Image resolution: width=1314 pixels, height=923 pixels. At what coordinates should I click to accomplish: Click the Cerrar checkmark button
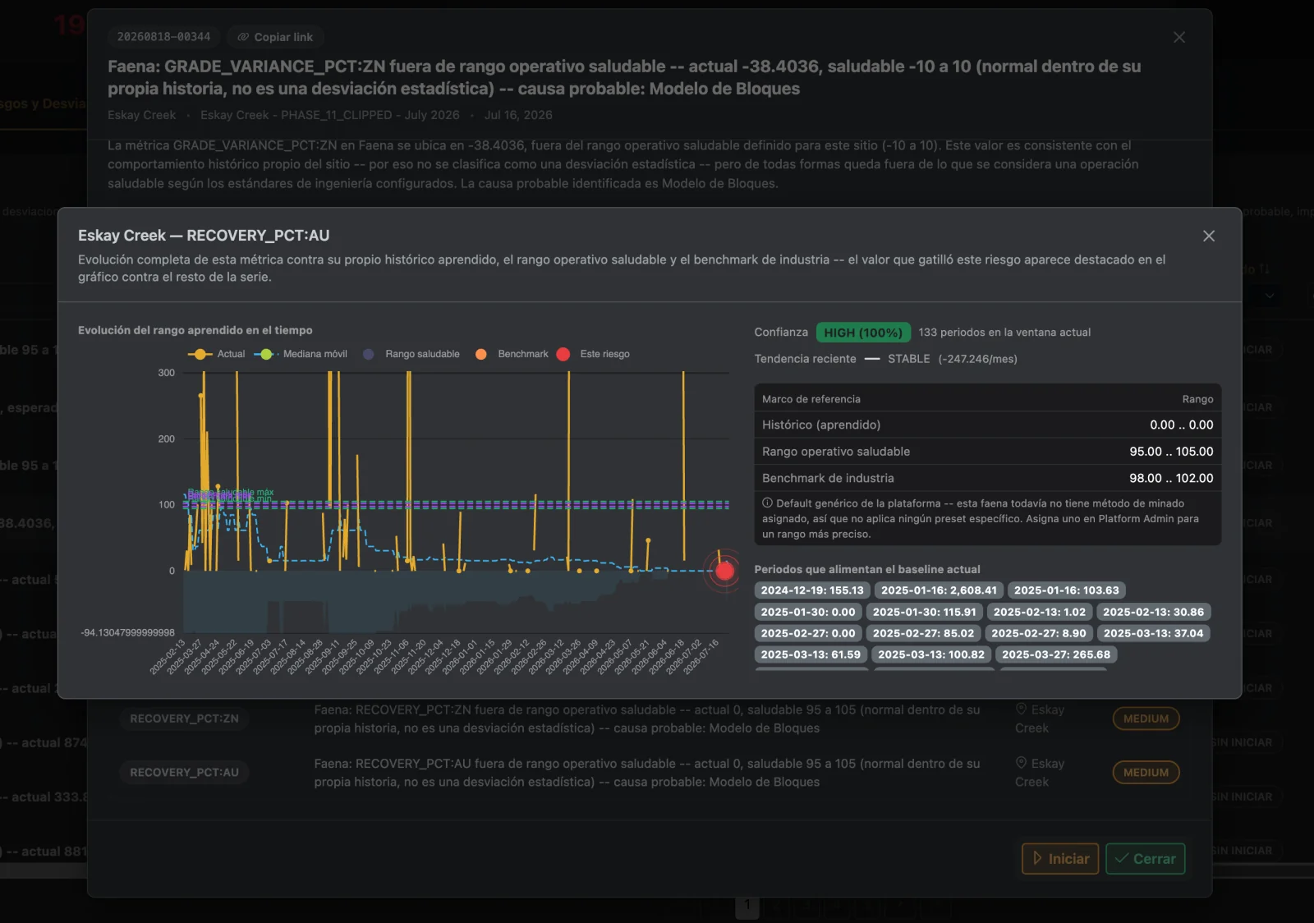click(x=1145, y=859)
